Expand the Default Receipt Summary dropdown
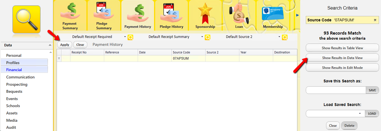 coord(202,37)
